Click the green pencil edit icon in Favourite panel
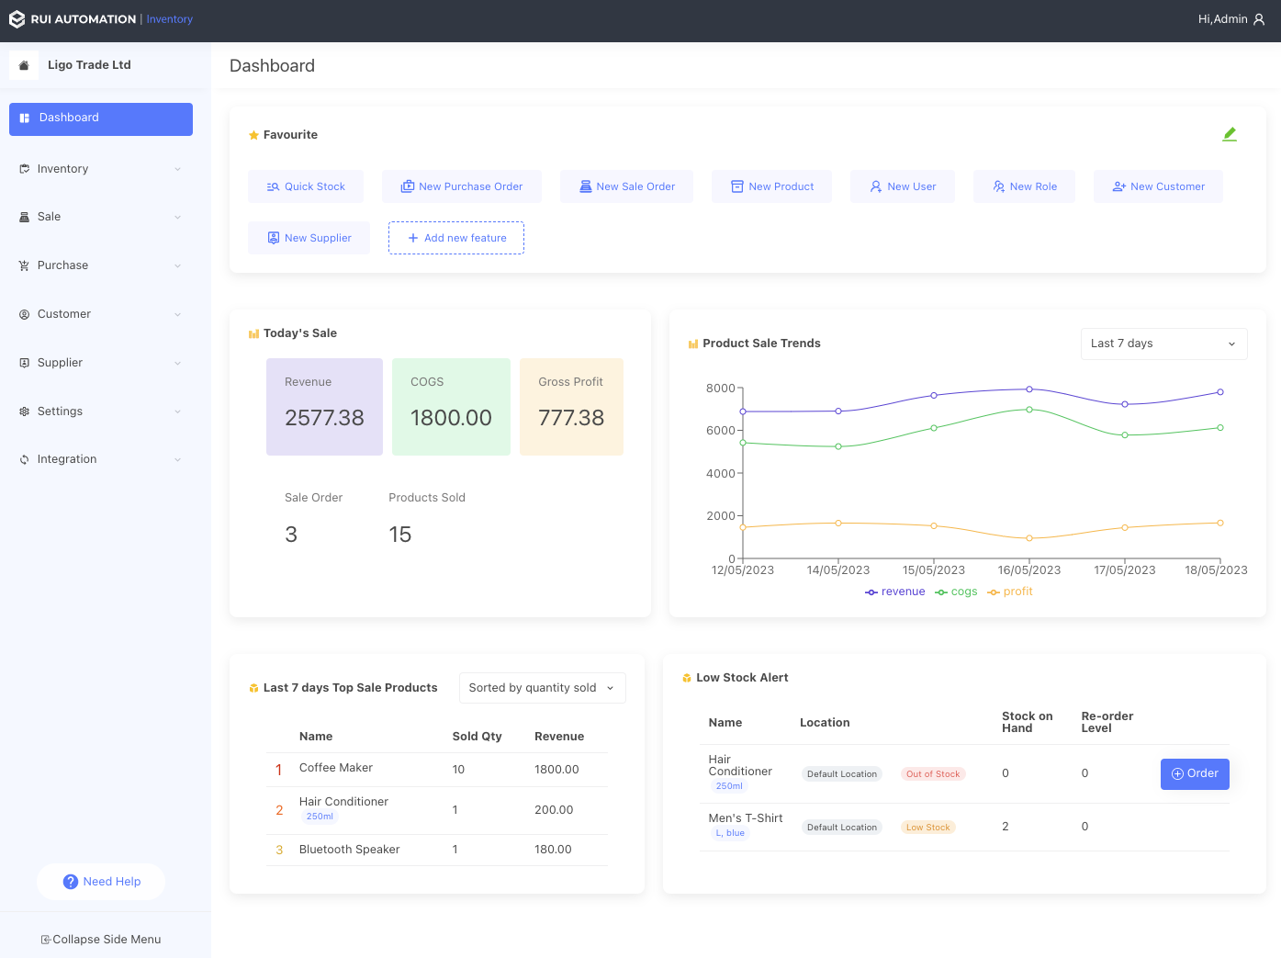The width and height of the screenshot is (1281, 958). click(1230, 133)
